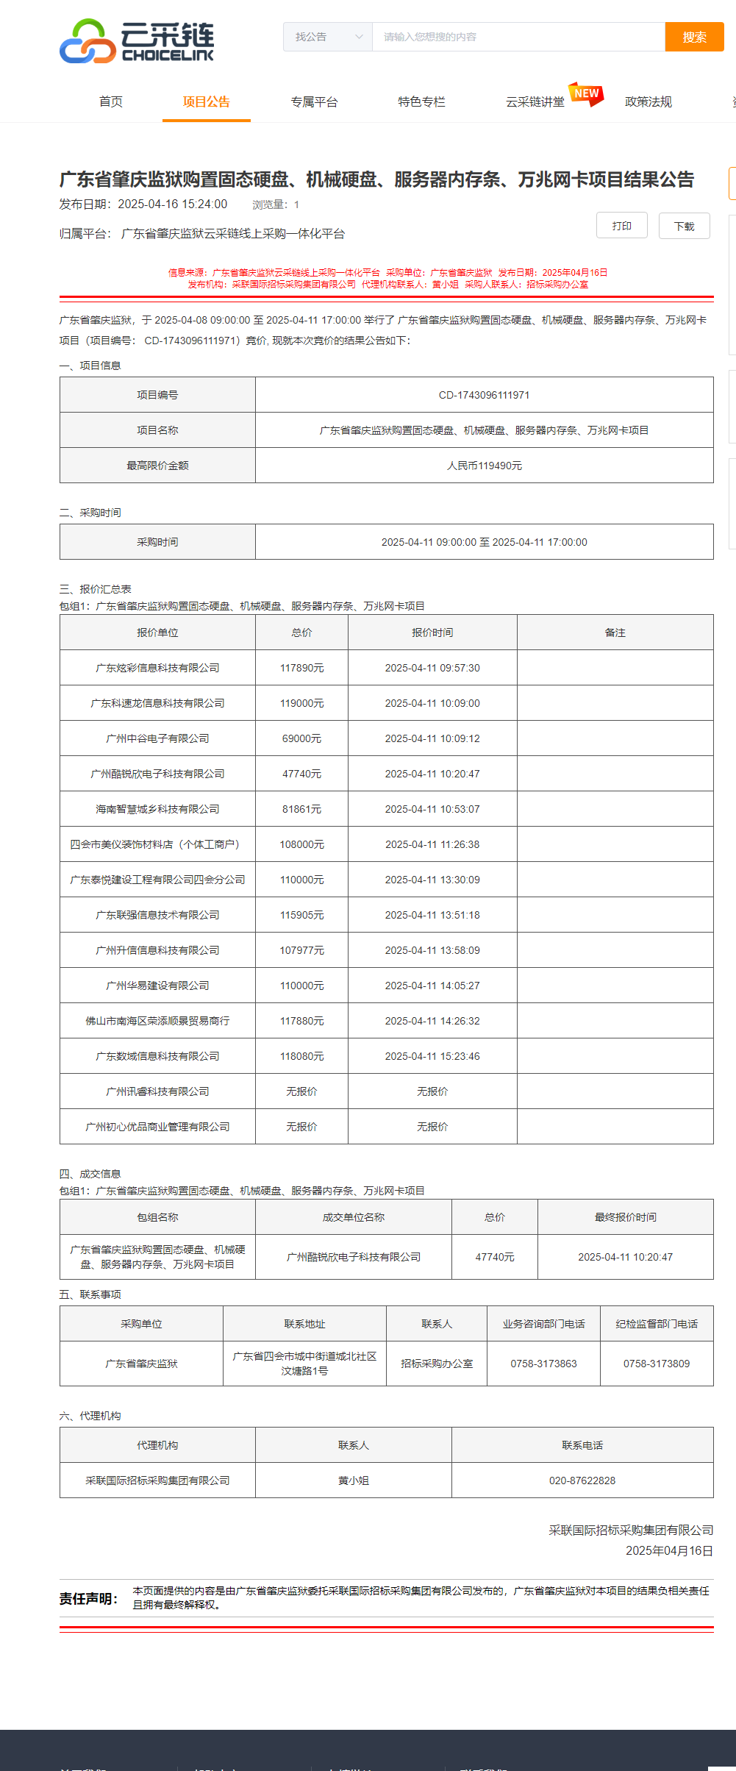This screenshot has height=1771, width=736.
Task: Click the 117890元 price cell
Action: [301, 668]
